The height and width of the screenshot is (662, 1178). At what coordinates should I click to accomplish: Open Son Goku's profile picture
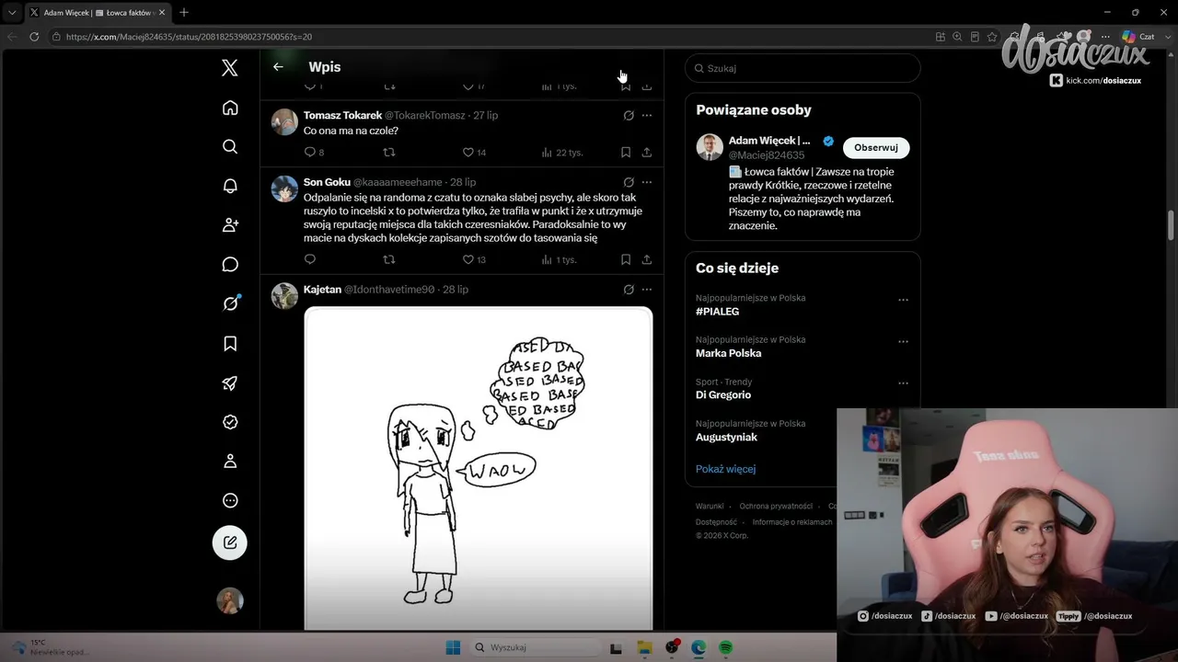click(x=284, y=188)
